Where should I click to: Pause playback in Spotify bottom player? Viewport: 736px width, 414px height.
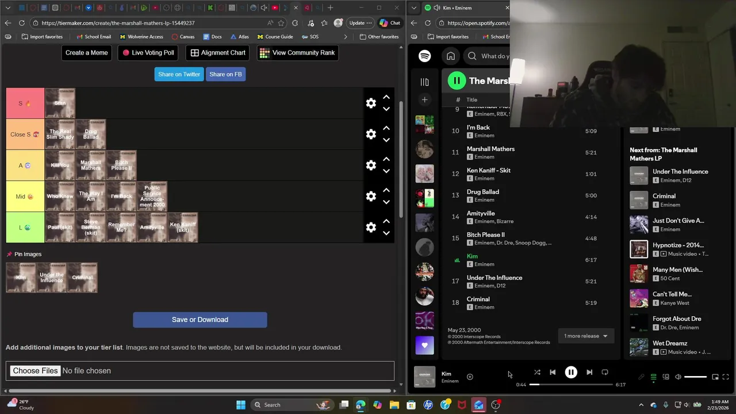click(571, 373)
